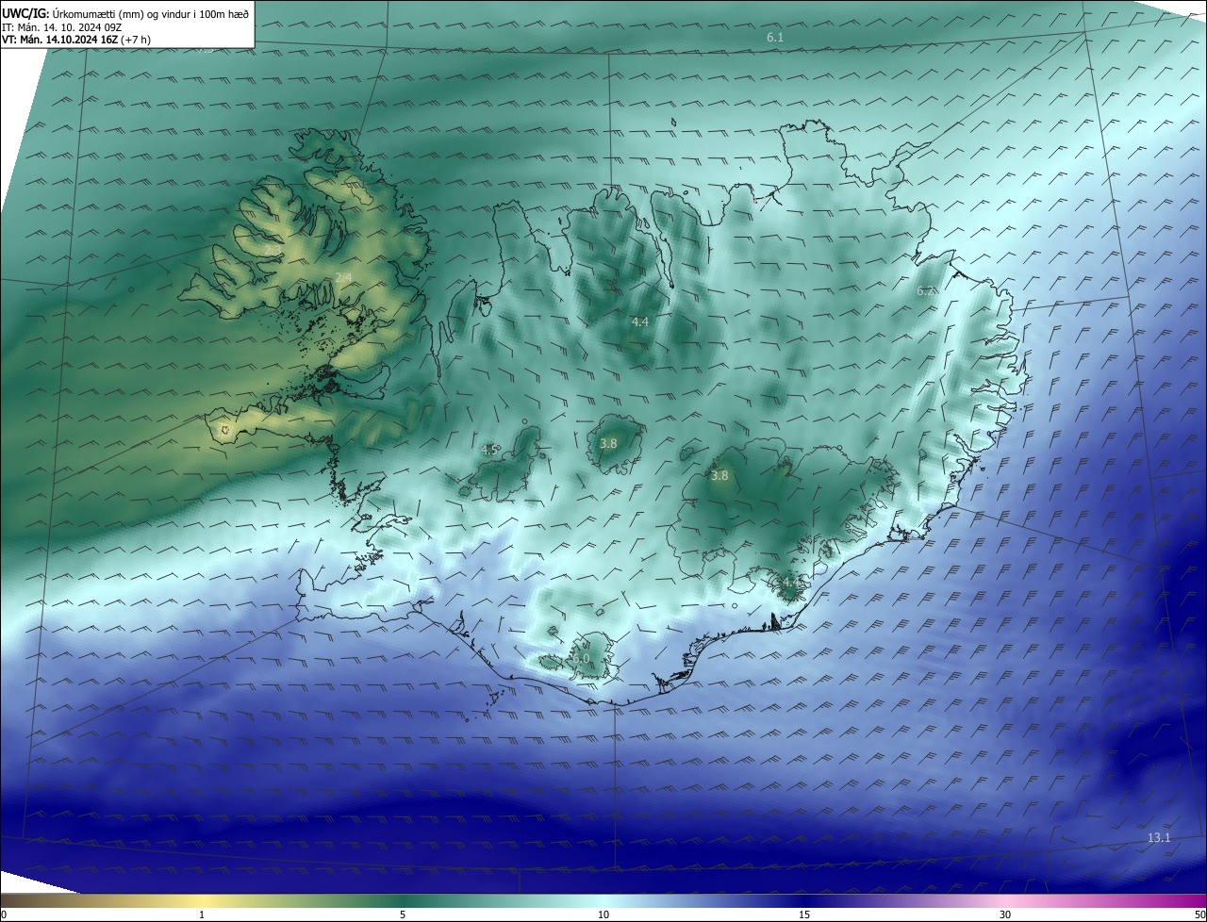Viewport: 1207px width, 922px height.
Task: Select the VT valid time 16Z line
Action: [76, 40]
